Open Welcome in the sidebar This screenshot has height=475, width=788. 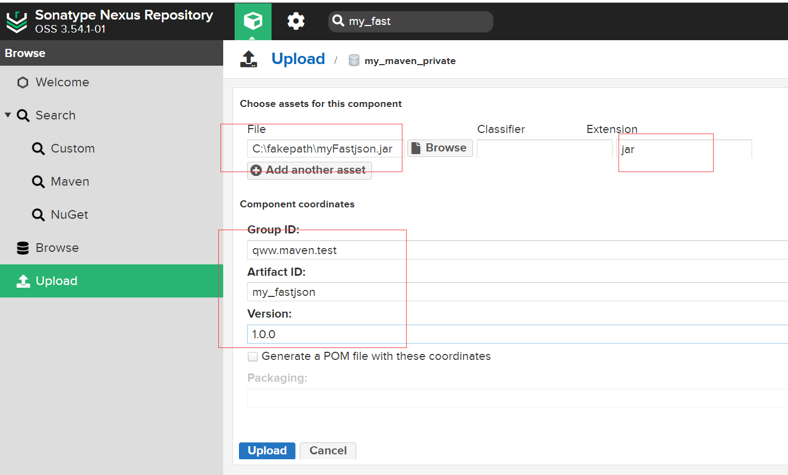click(x=62, y=83)
